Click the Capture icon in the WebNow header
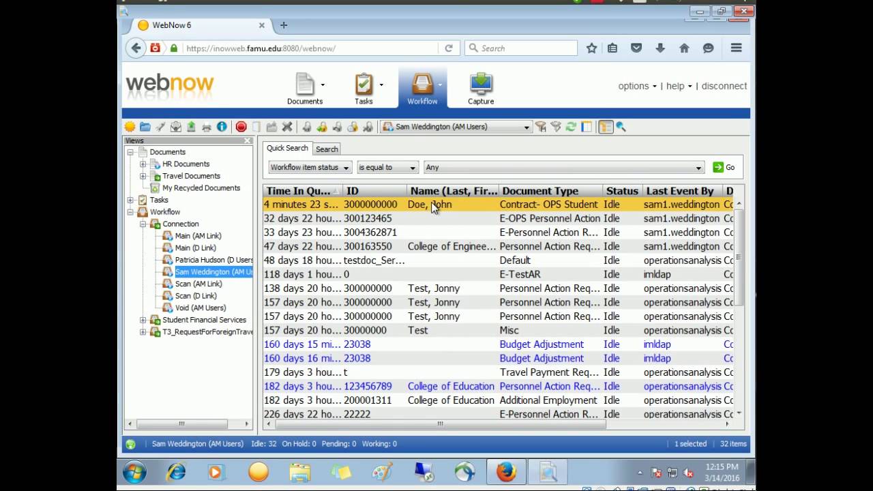 [481, 84]
